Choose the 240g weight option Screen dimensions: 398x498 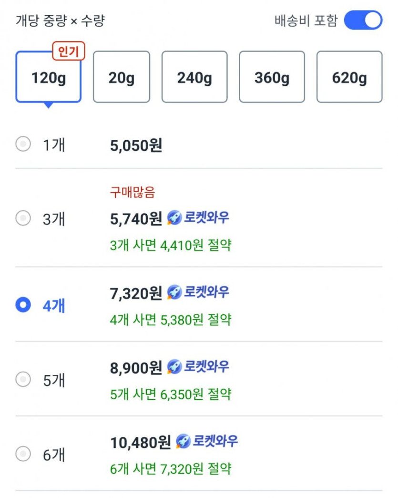[194, 77]
